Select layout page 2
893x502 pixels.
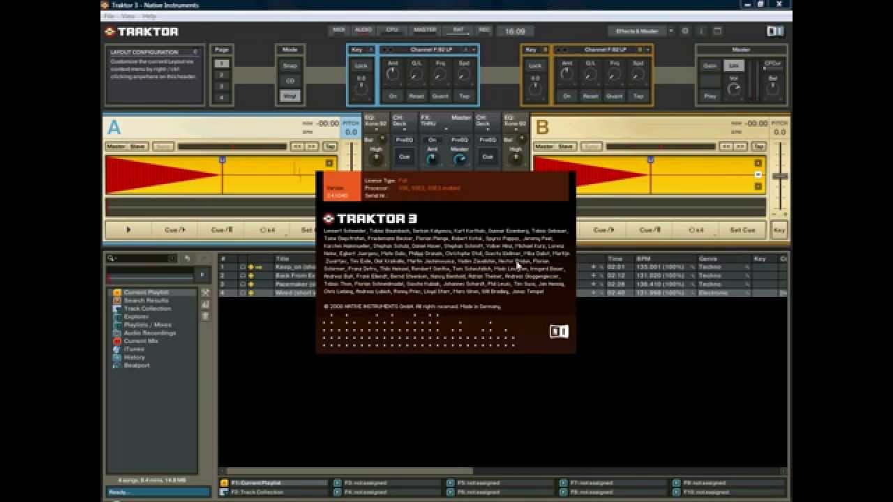click(x=221, y=75)
